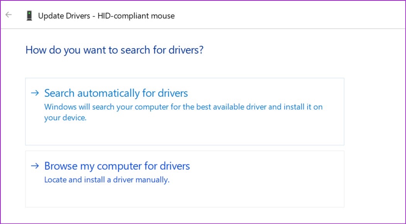This screenshot has width=406, height=224.
Task: Click the arrow icon before Browse my computer
Action: pyautogui.click(x=35, y=165)
